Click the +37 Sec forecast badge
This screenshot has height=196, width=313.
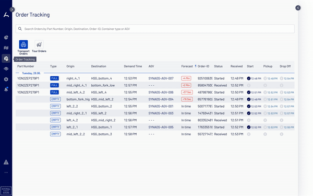coord(187,93)
